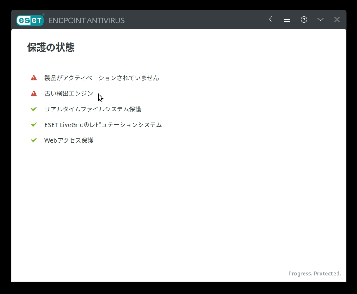Click green checkmark beside リアルタイムファイルシステム保護
Viewport: 357px width, 294px height.
tap(34, 109)
